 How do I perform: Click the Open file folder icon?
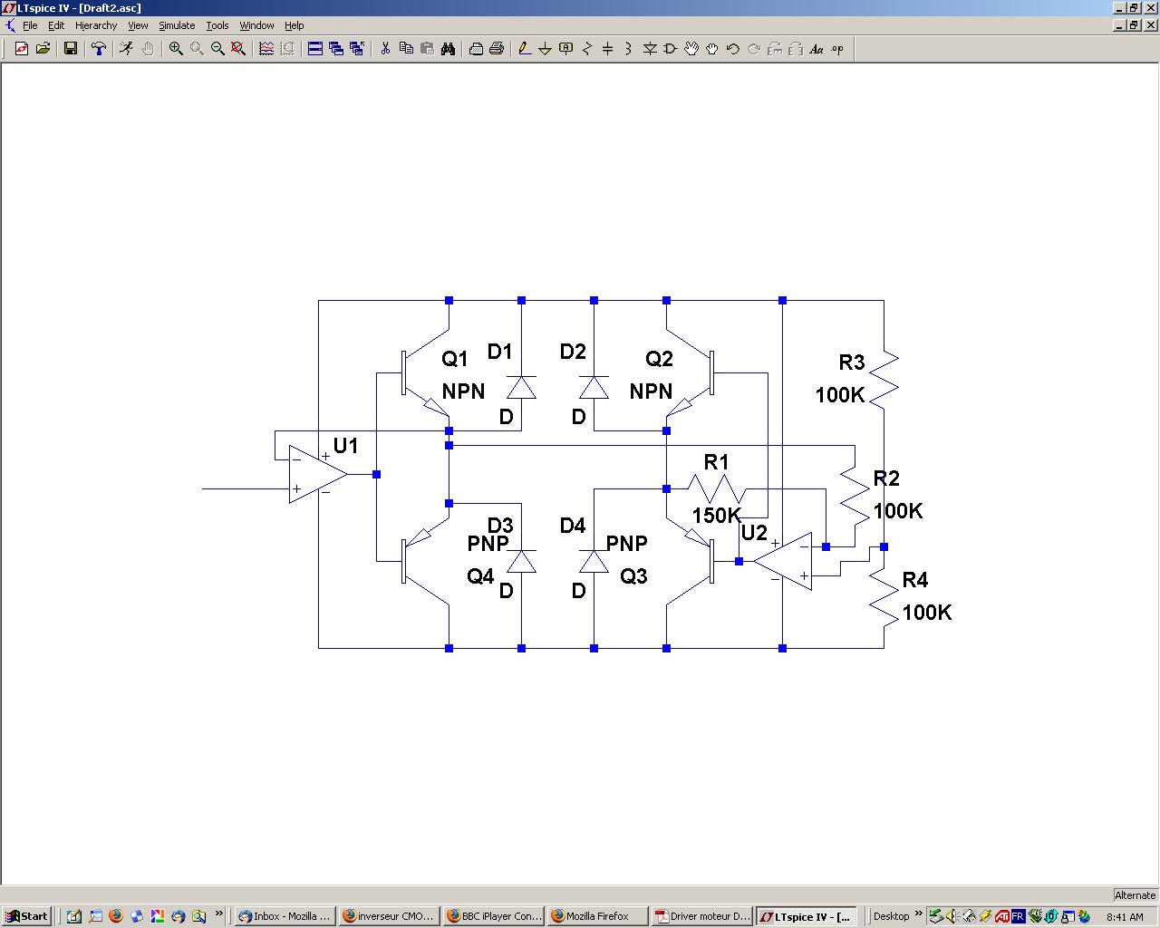point(43,49)
